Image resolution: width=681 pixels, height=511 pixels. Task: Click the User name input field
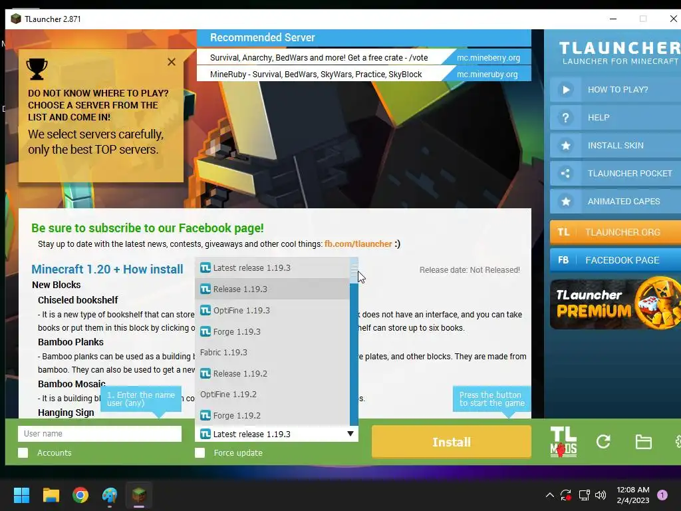100,434
